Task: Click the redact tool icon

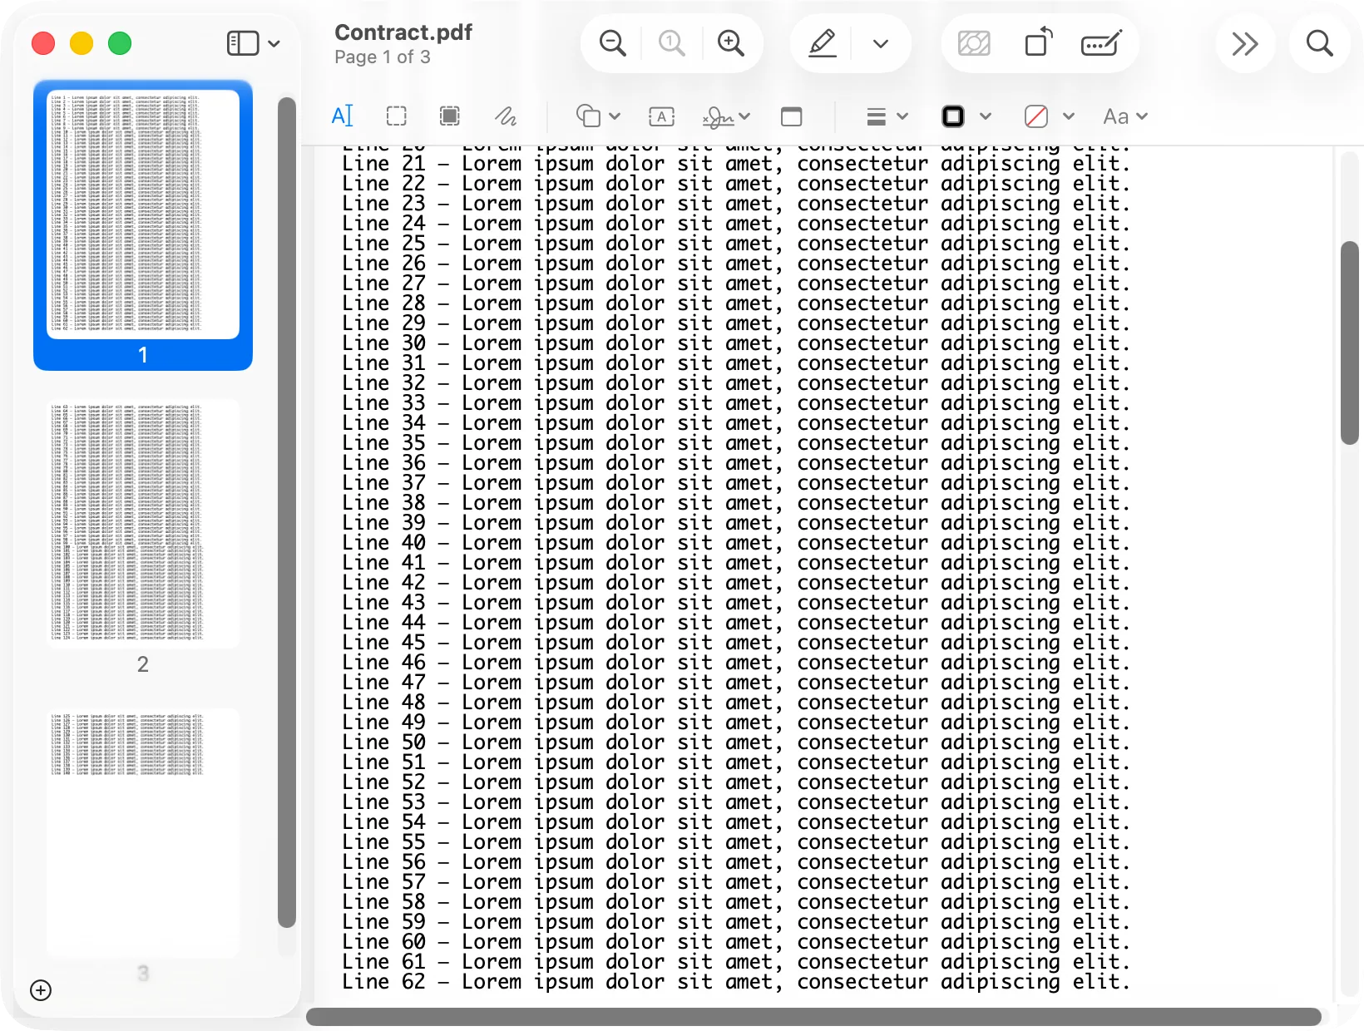Action: [974, 43]
